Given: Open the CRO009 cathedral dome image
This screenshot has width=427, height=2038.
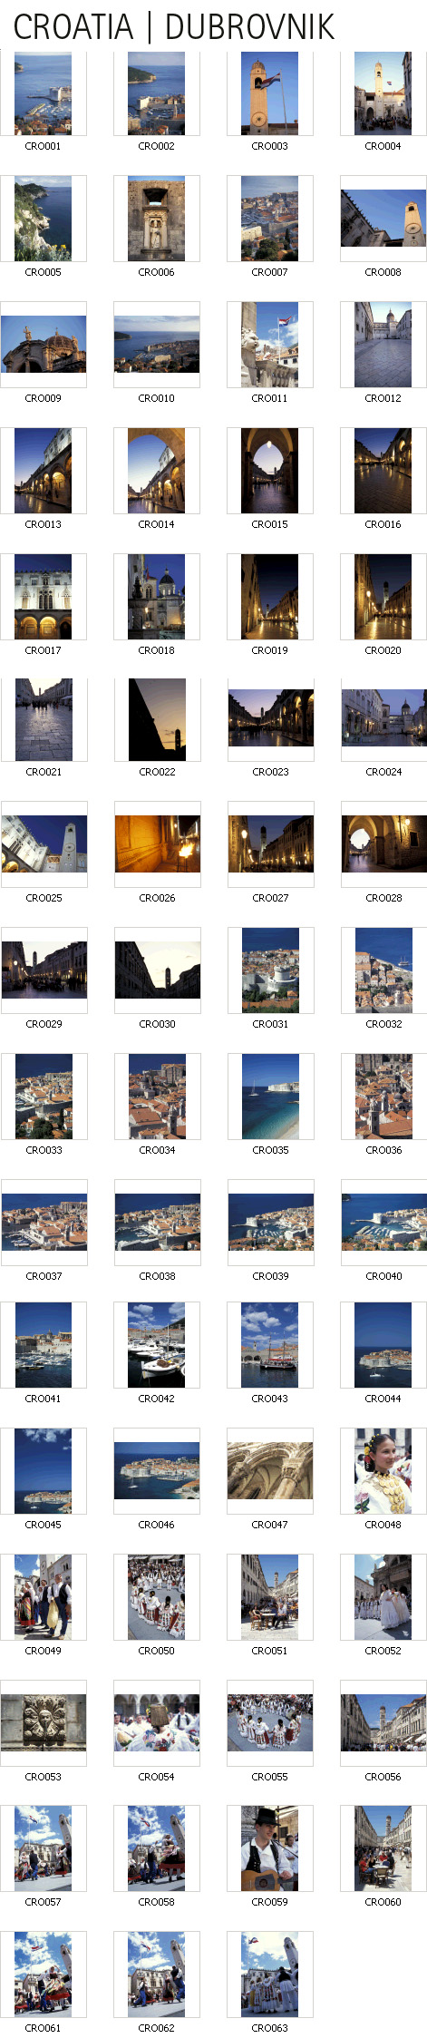Looking at the screenshot, I should (44, 344).
